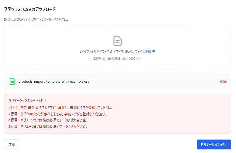The width and height of the screenshot is (236, 153).
Task: Click the ステップ2: CSVのアップロード heading
Action: coord(30,9)
